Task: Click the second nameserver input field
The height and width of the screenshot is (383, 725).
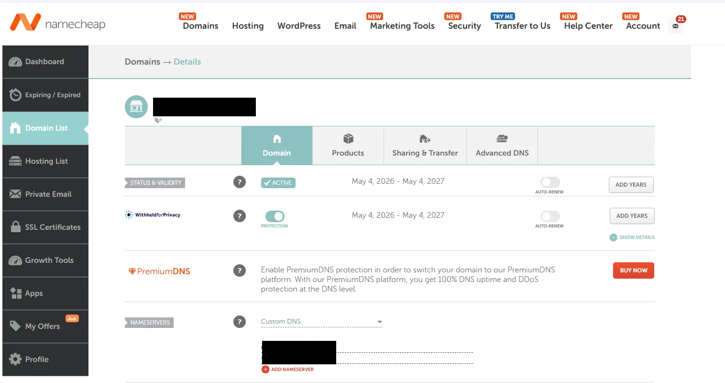Action: pyautogui.click(x=367, y=358)
